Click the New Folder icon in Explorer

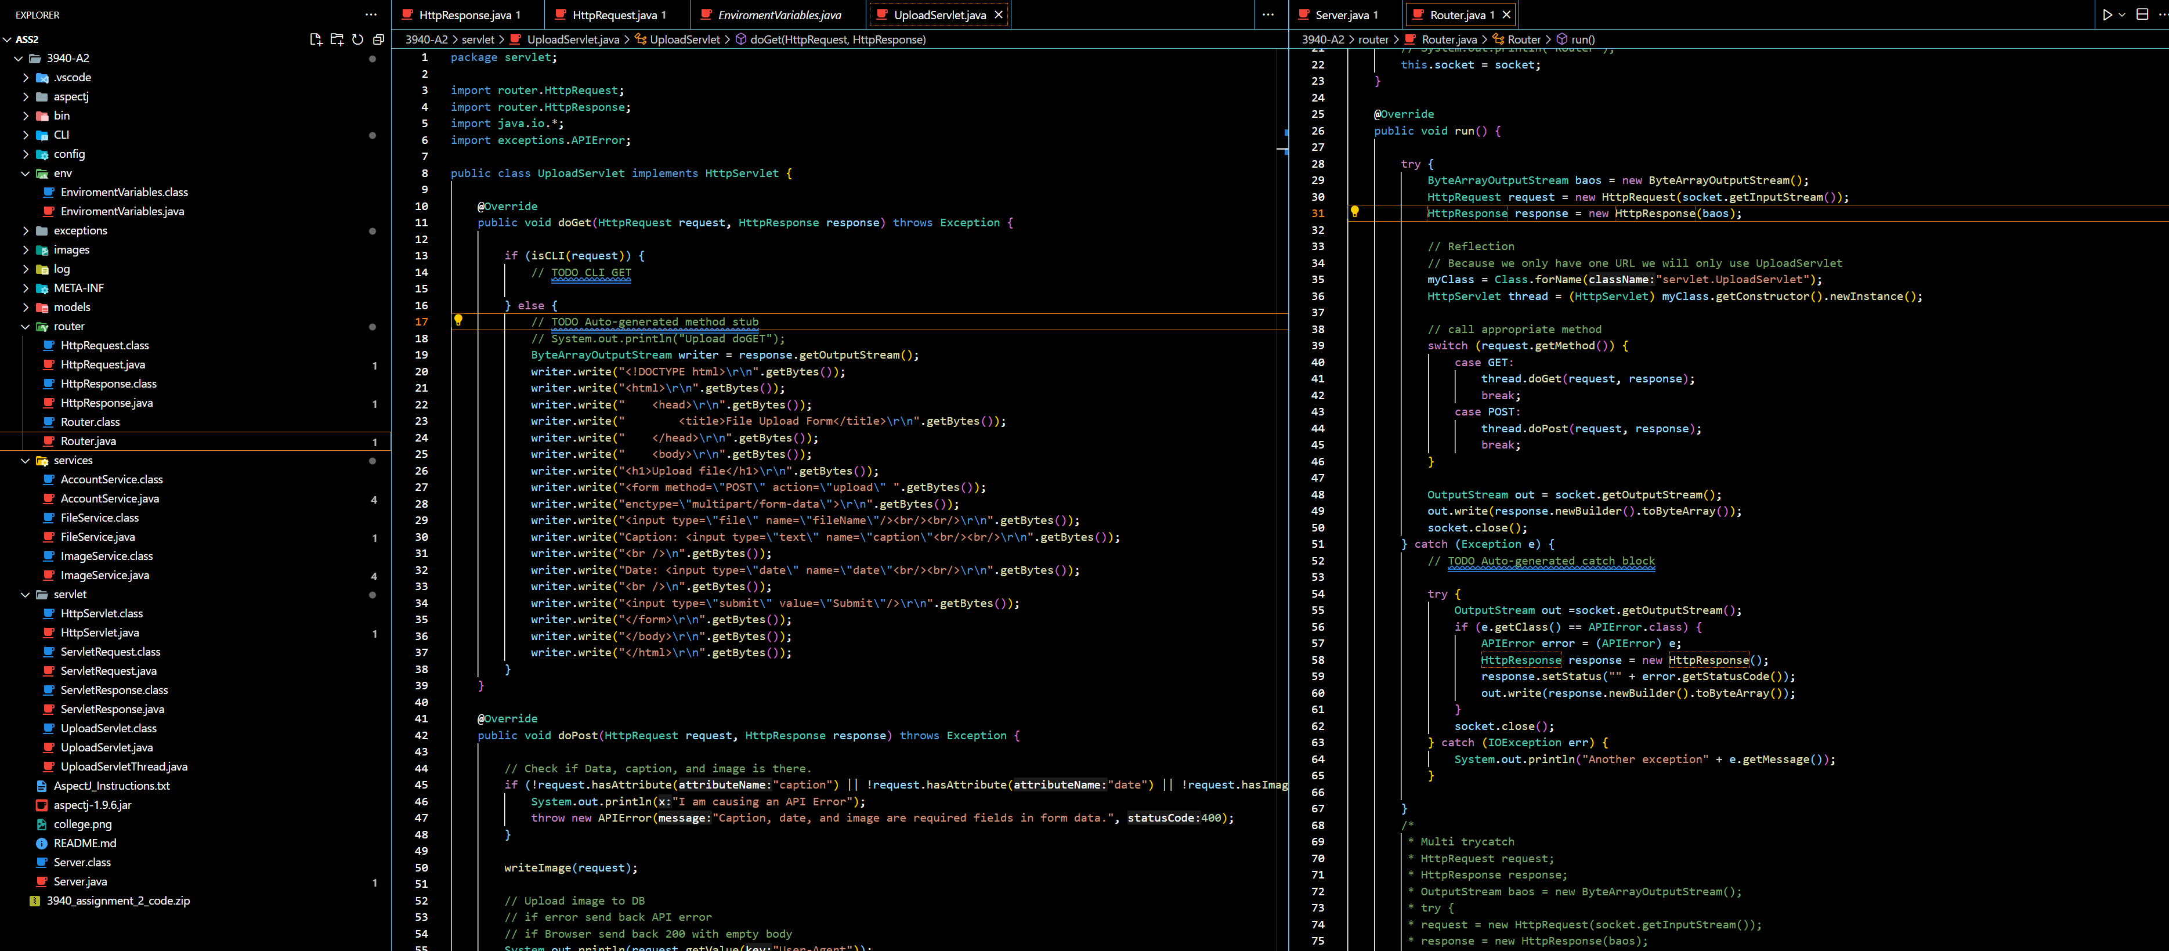pyautogui.click(x=337, y=39)
